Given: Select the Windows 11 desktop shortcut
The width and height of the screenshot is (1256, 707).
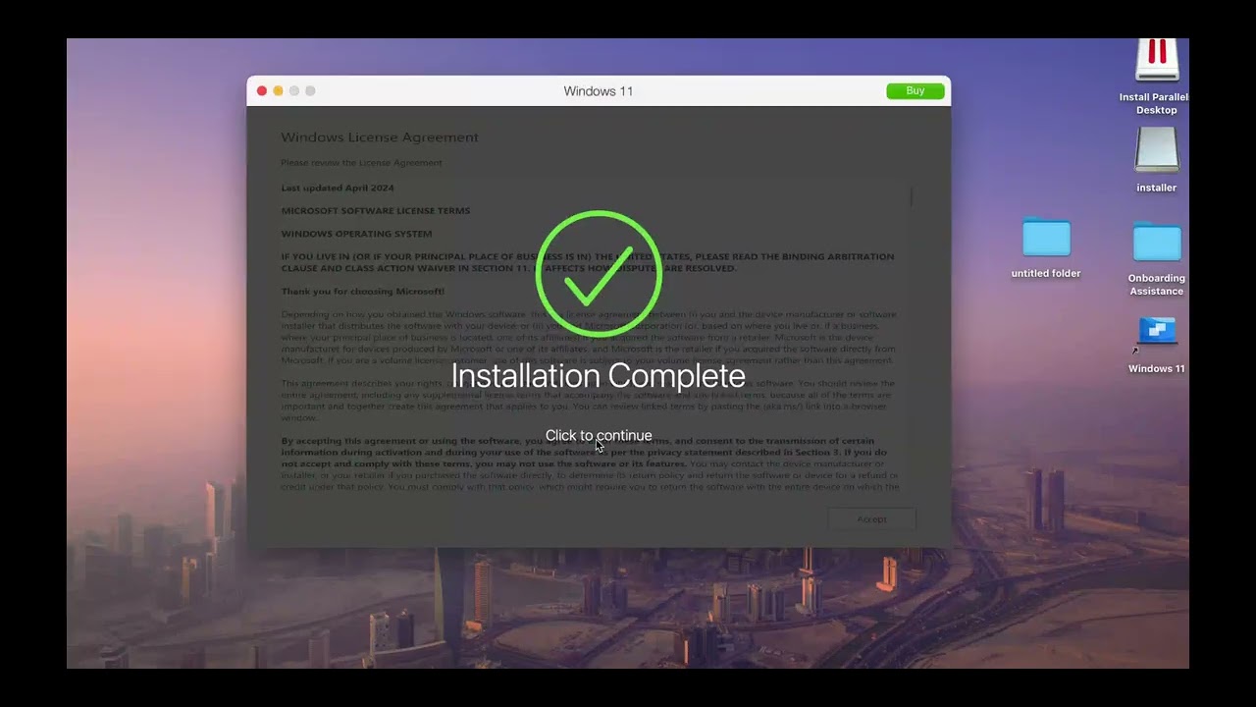Looking at the screenshot, I should pos(1157,334).
